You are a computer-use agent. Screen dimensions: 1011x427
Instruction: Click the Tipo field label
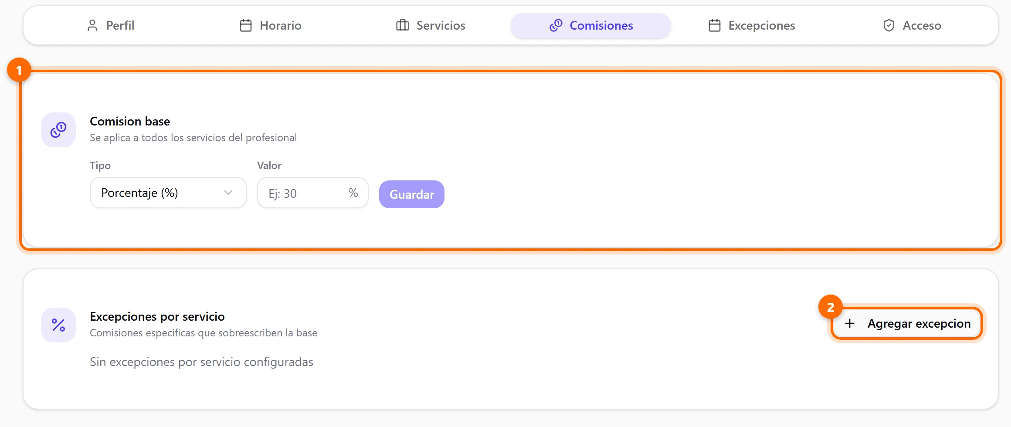coord(100,166)
